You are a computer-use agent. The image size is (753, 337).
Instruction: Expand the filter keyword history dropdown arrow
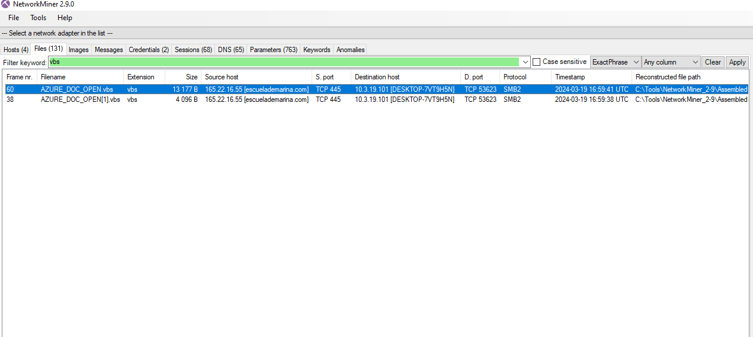525,62
